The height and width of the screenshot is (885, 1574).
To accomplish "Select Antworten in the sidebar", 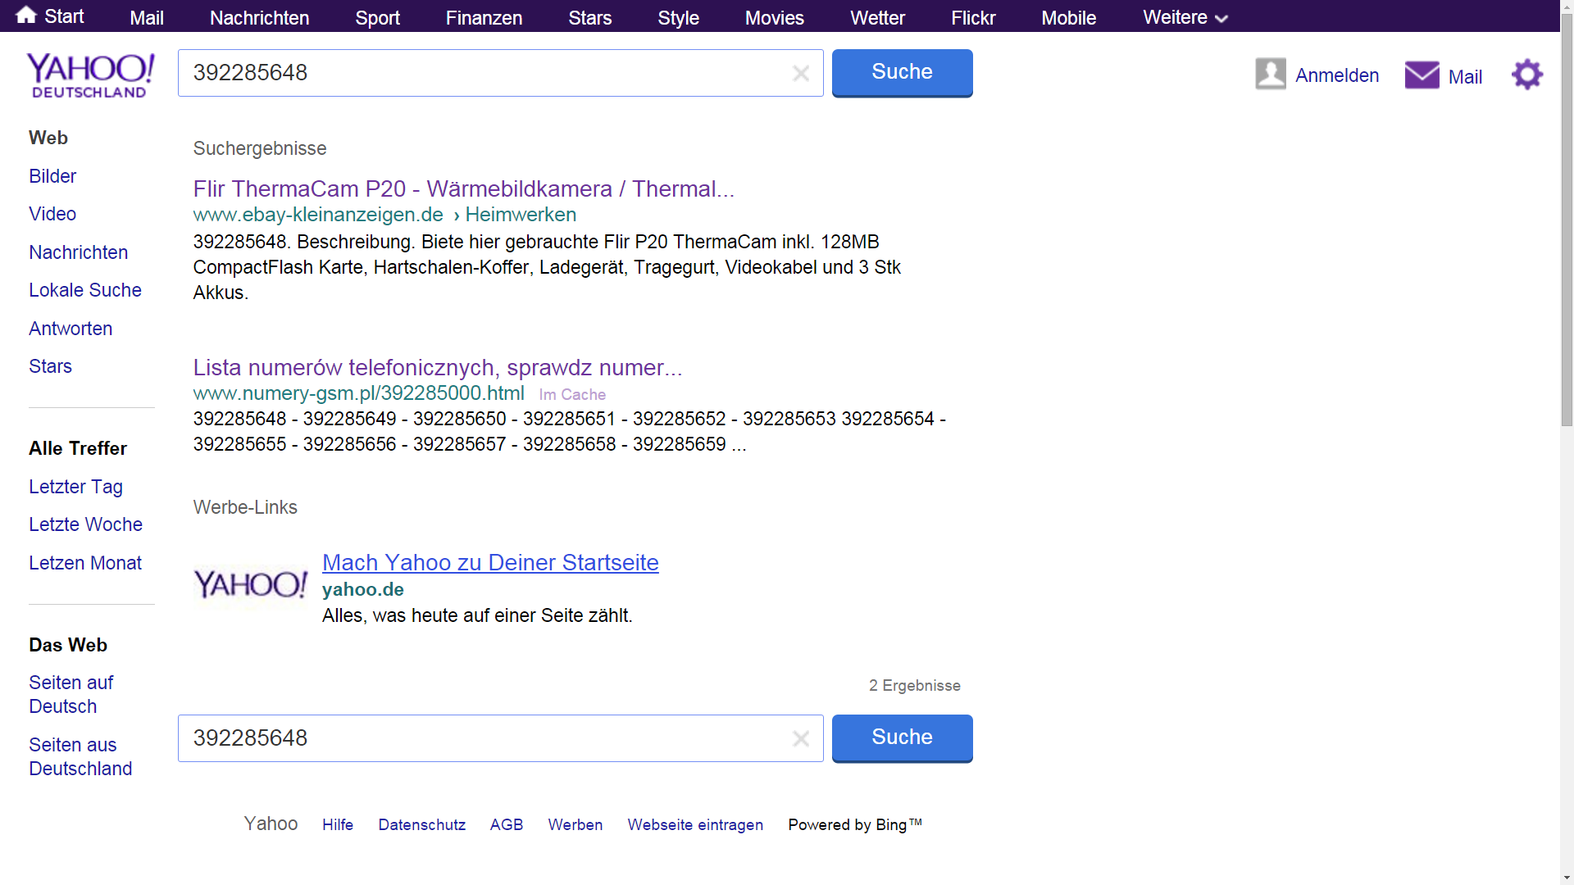I will click(71, 329).
